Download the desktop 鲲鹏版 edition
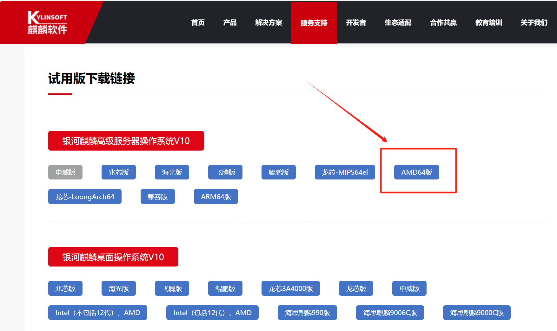 click(225, 288)
